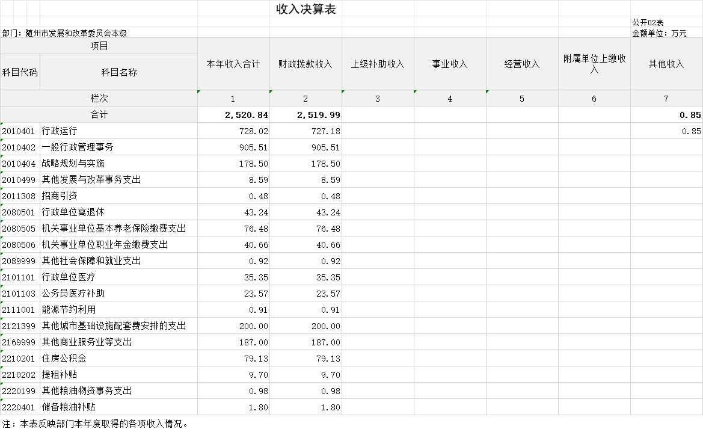Image resolution: width=703 pixels, height=432 pixels.
Task: Click the total value 2,520.84 cell
Action: 233,115
